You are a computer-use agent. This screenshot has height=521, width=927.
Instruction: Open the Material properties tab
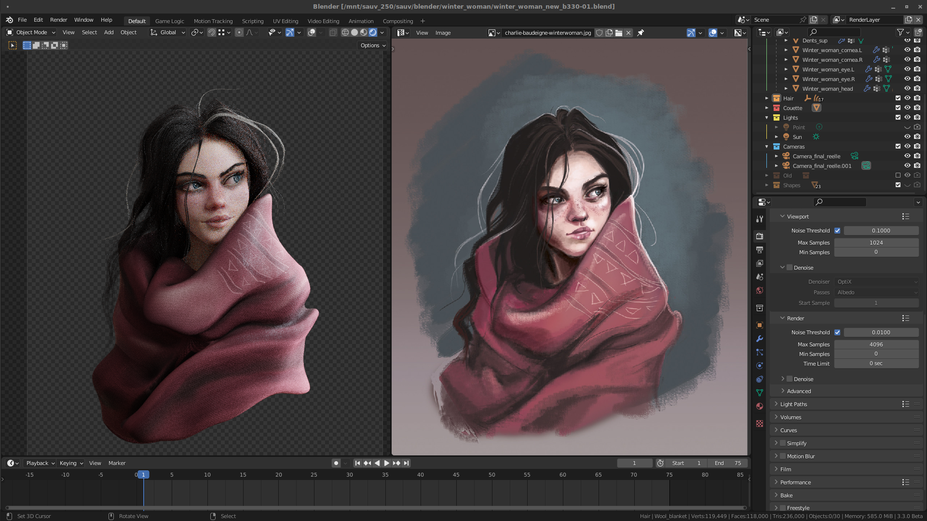[x=760, y=406]
